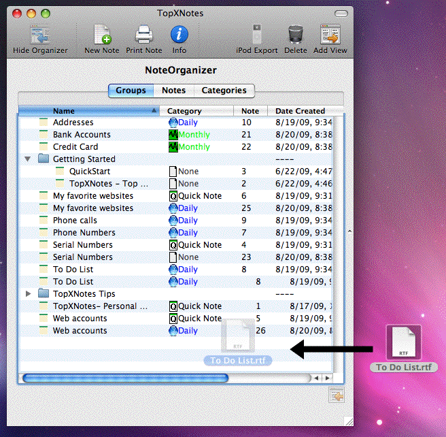Screen dimensions: 446x437
Task: Click the note icon beside QuickStart
Action: click(x=60, y=171)
